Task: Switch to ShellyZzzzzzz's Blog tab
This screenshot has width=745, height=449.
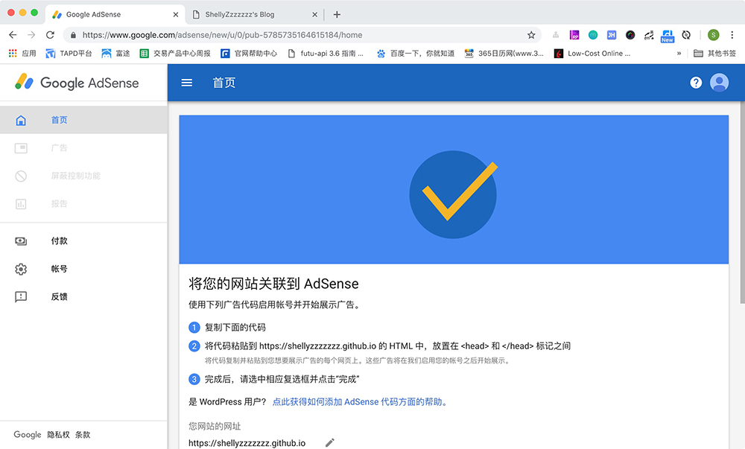Action: pyautogui.click(x=255, y=14)
